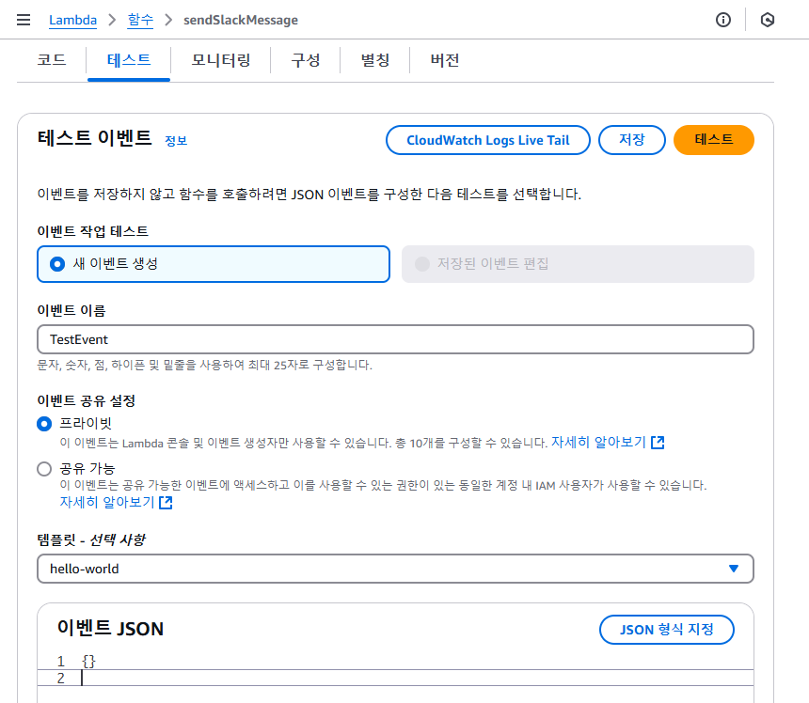Select 공유 가능 sharing radio button

point(44,468)
